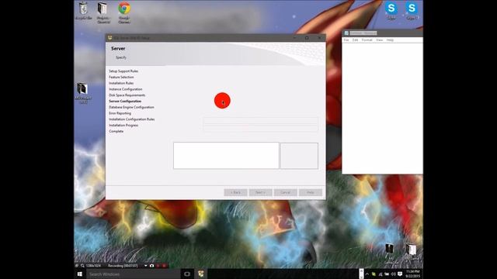The height and width of the screenshot is (279, 497).
Task: Click the Windows Start button
Action: pos(80,274)
